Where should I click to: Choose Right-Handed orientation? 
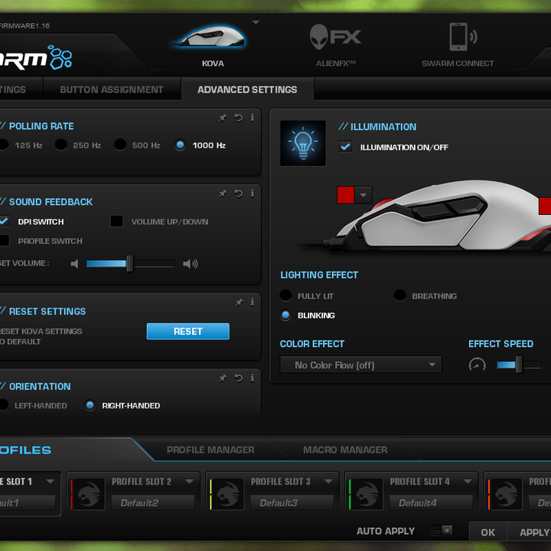(90, 405)
